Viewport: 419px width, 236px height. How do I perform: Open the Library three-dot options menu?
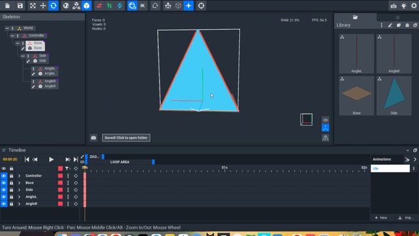click(x=381, y=25)
